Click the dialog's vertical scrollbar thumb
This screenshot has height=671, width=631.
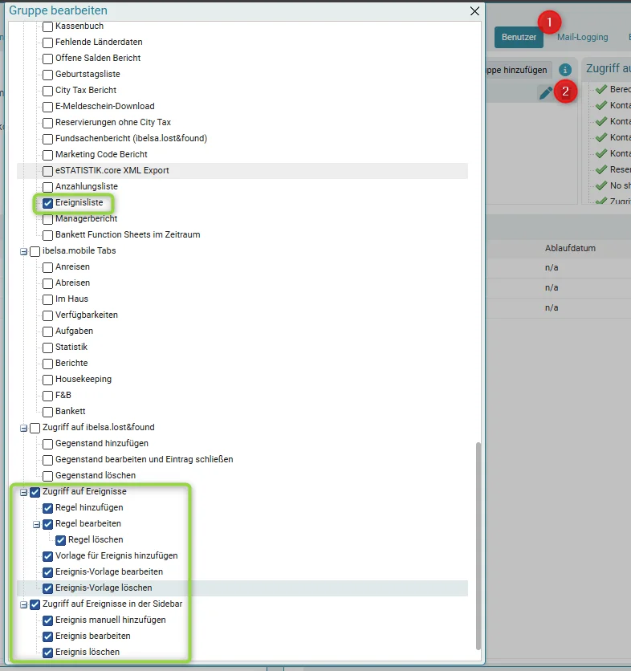[x=478, y=546]
